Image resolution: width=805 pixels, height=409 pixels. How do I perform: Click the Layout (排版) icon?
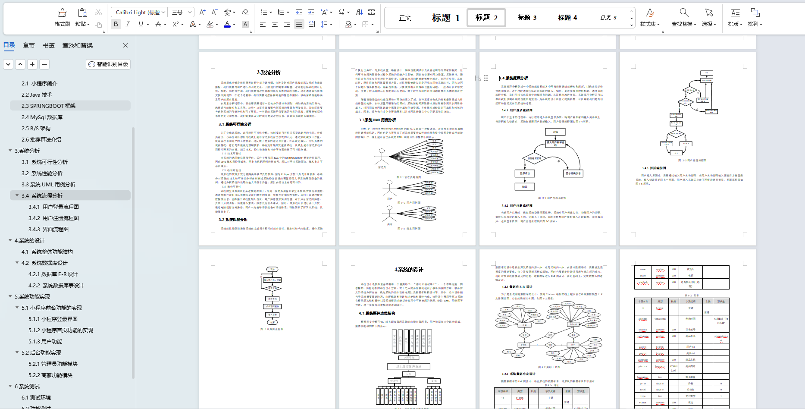click(735, 13)
